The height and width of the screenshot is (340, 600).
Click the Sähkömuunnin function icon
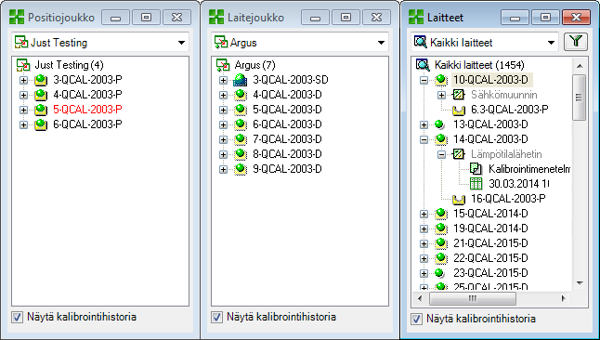click(x=459, y=95)
